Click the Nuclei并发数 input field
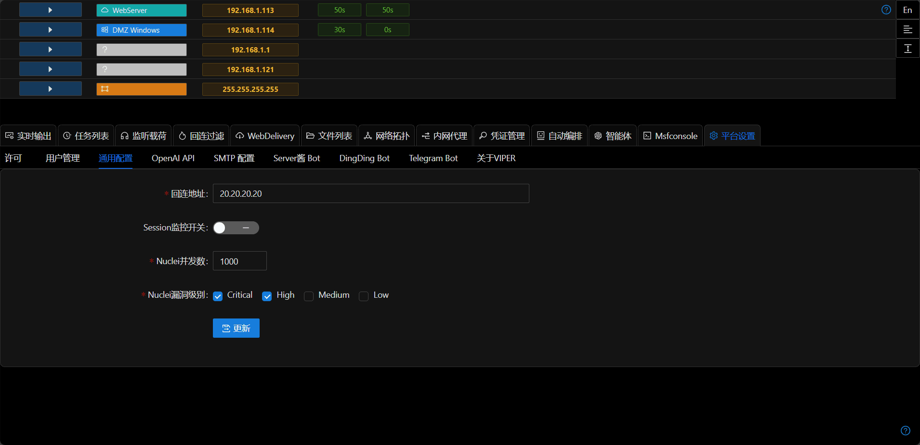 click(240, 261)
